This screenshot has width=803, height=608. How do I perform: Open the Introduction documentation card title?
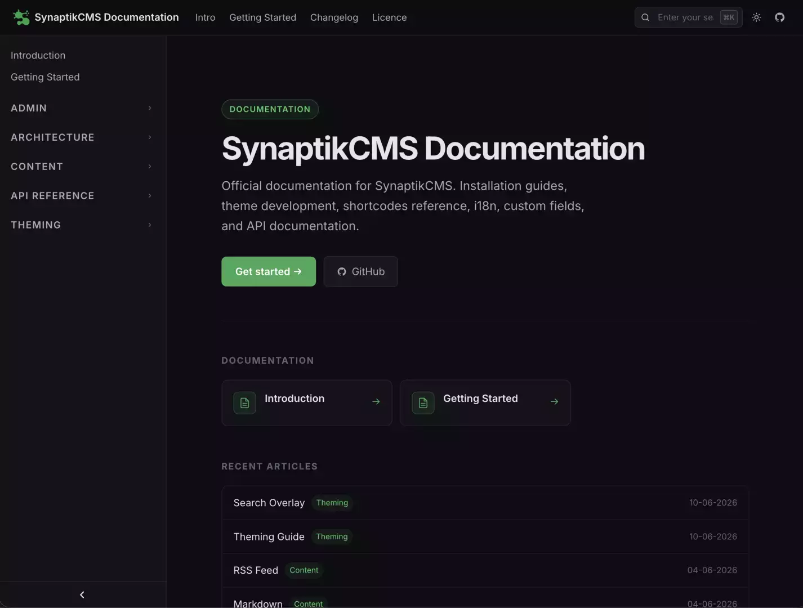coord(295,399)
